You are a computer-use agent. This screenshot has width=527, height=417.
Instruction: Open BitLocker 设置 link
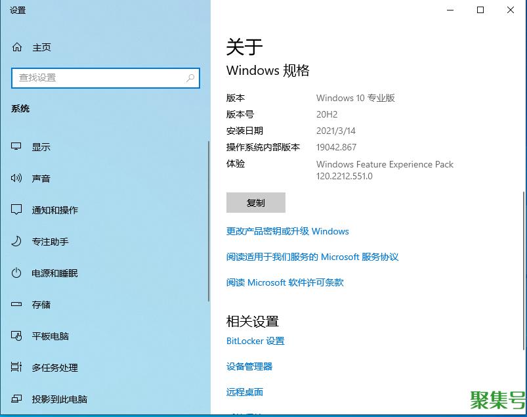[x=255, y=341]
